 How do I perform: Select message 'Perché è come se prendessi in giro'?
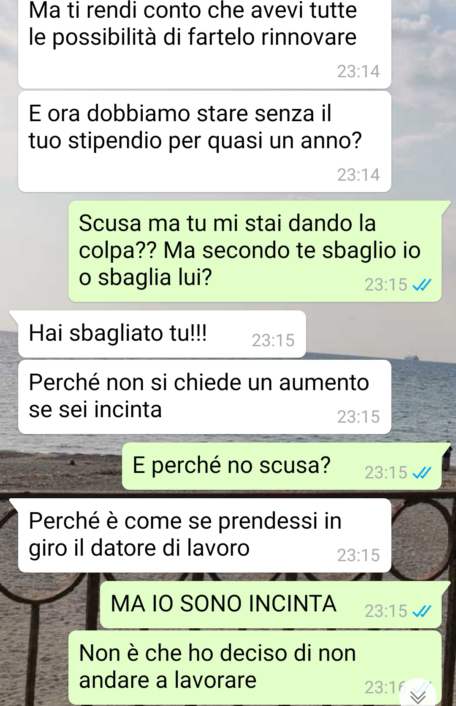click(205, 535)
